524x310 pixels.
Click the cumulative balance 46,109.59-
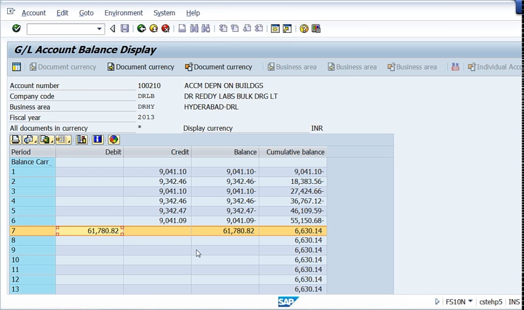[x=307, y=211]
